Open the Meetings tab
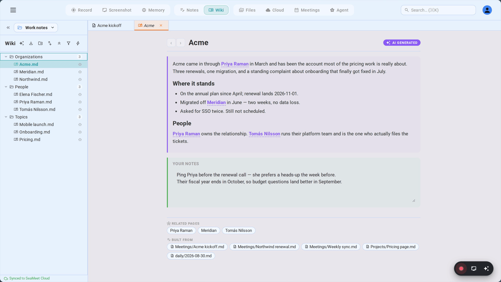 307,10
